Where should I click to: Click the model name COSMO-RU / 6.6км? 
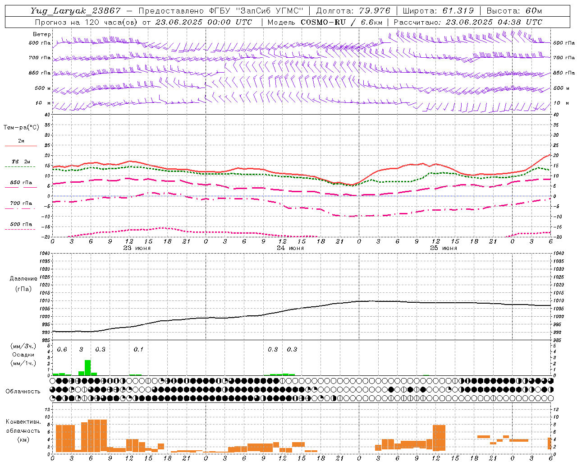coord(342,22)
